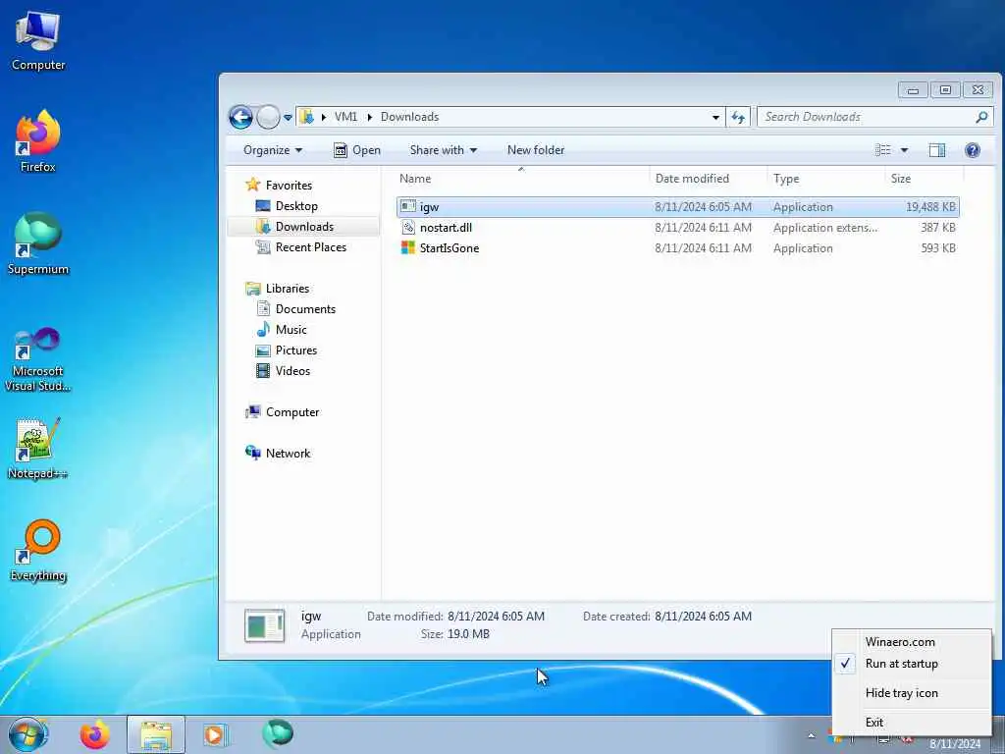Click the Favorites star in navigation pane
Image resolution: width=1005 pixels, height=754 pixels.
(253, 185)
